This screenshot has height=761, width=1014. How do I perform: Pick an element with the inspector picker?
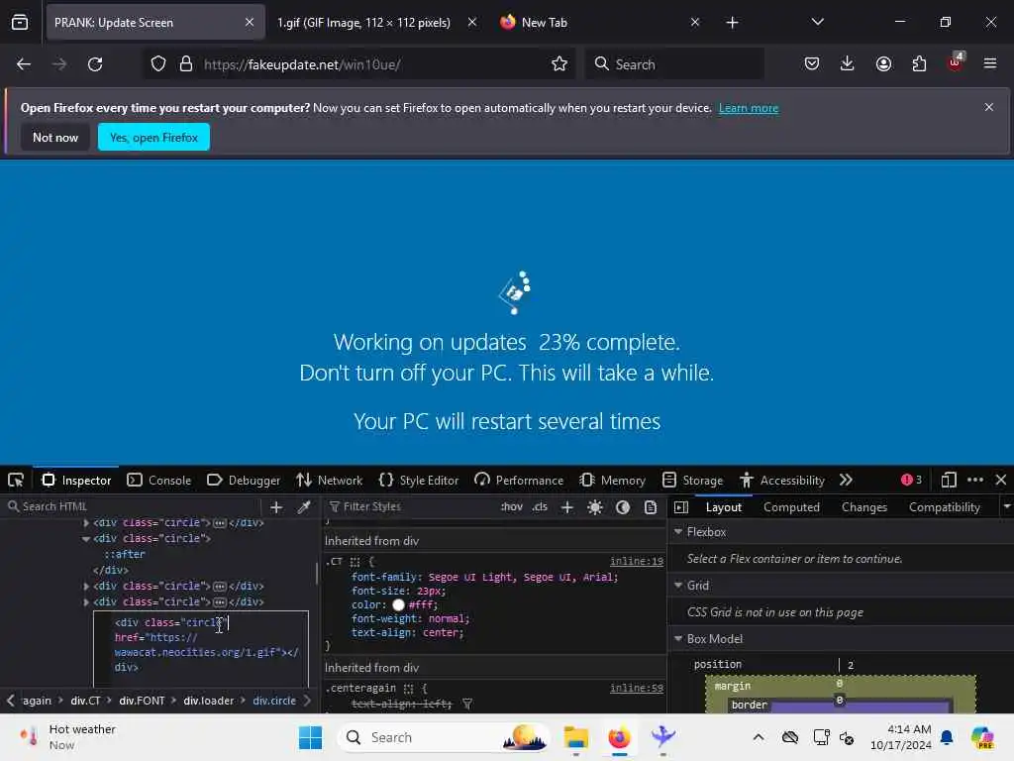pyautogui.click(x=16, y=481)
